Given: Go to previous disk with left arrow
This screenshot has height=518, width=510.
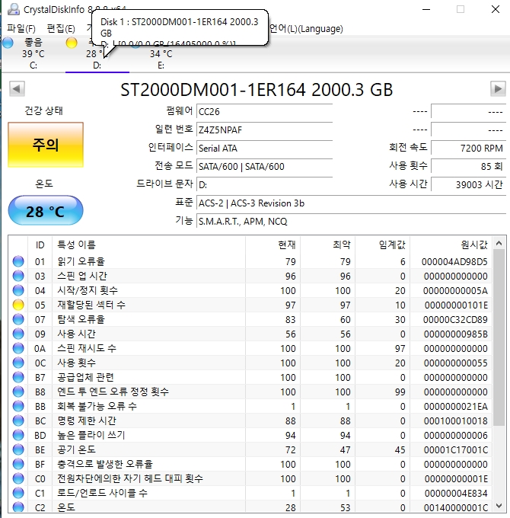Looking at the screenshot, I should [17, 88].
